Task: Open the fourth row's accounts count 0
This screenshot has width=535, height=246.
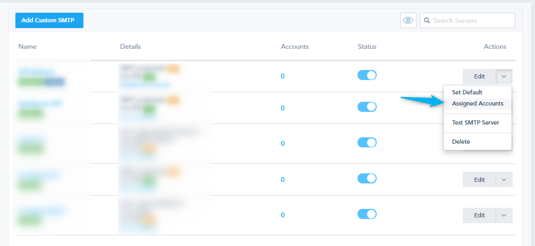Action: click(x=283, y=180)
